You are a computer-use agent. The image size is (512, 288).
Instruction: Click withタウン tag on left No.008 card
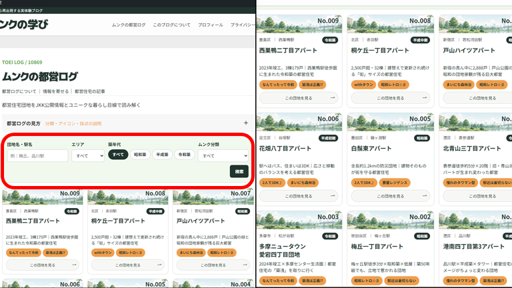(x=103, y=253)
